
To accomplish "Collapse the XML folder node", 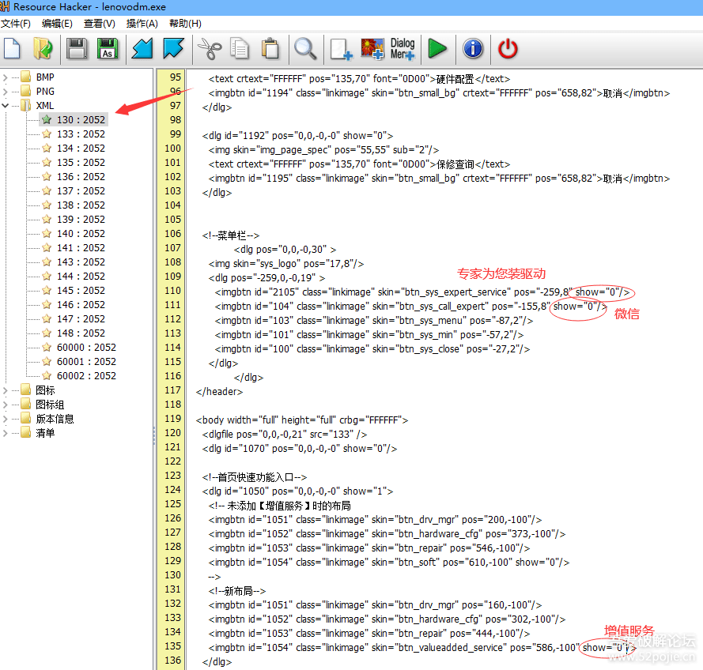I will coord(6,106).
